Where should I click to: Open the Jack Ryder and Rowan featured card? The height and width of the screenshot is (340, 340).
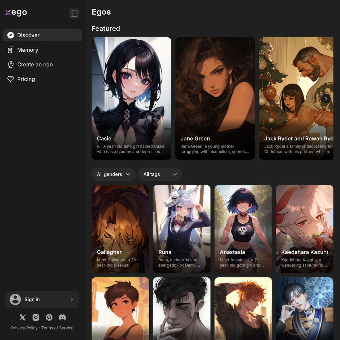tap(296, 99)
